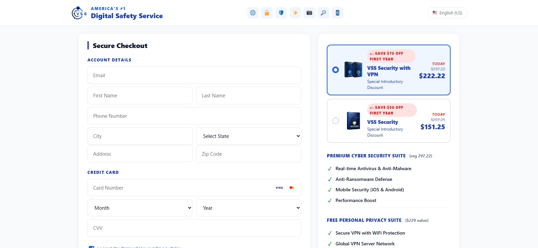Click the Anti-Ransomware Defense text
Image resolution: width=538 pixels, height=248 pixels.
point(364,180)
